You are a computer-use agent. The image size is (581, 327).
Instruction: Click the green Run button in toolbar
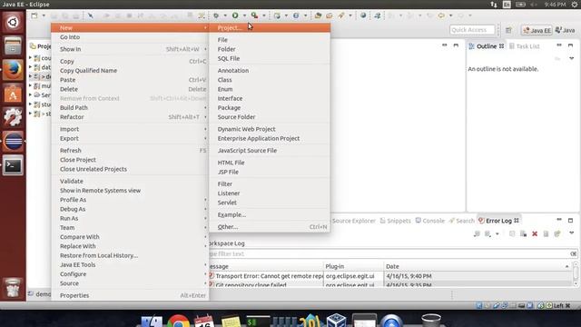coord(235,15)
